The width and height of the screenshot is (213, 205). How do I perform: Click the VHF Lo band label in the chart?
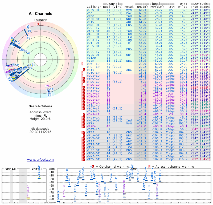pos(10,169)
